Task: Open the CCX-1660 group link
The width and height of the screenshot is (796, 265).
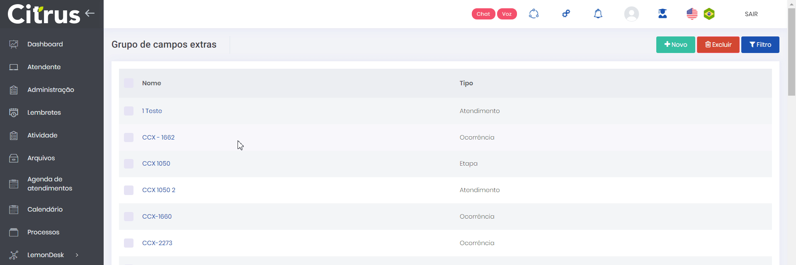Action: click(x=157, y=217)
